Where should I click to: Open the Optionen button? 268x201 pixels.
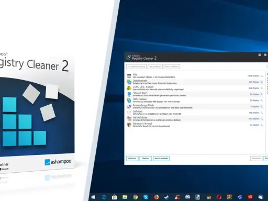pos(132,159)
